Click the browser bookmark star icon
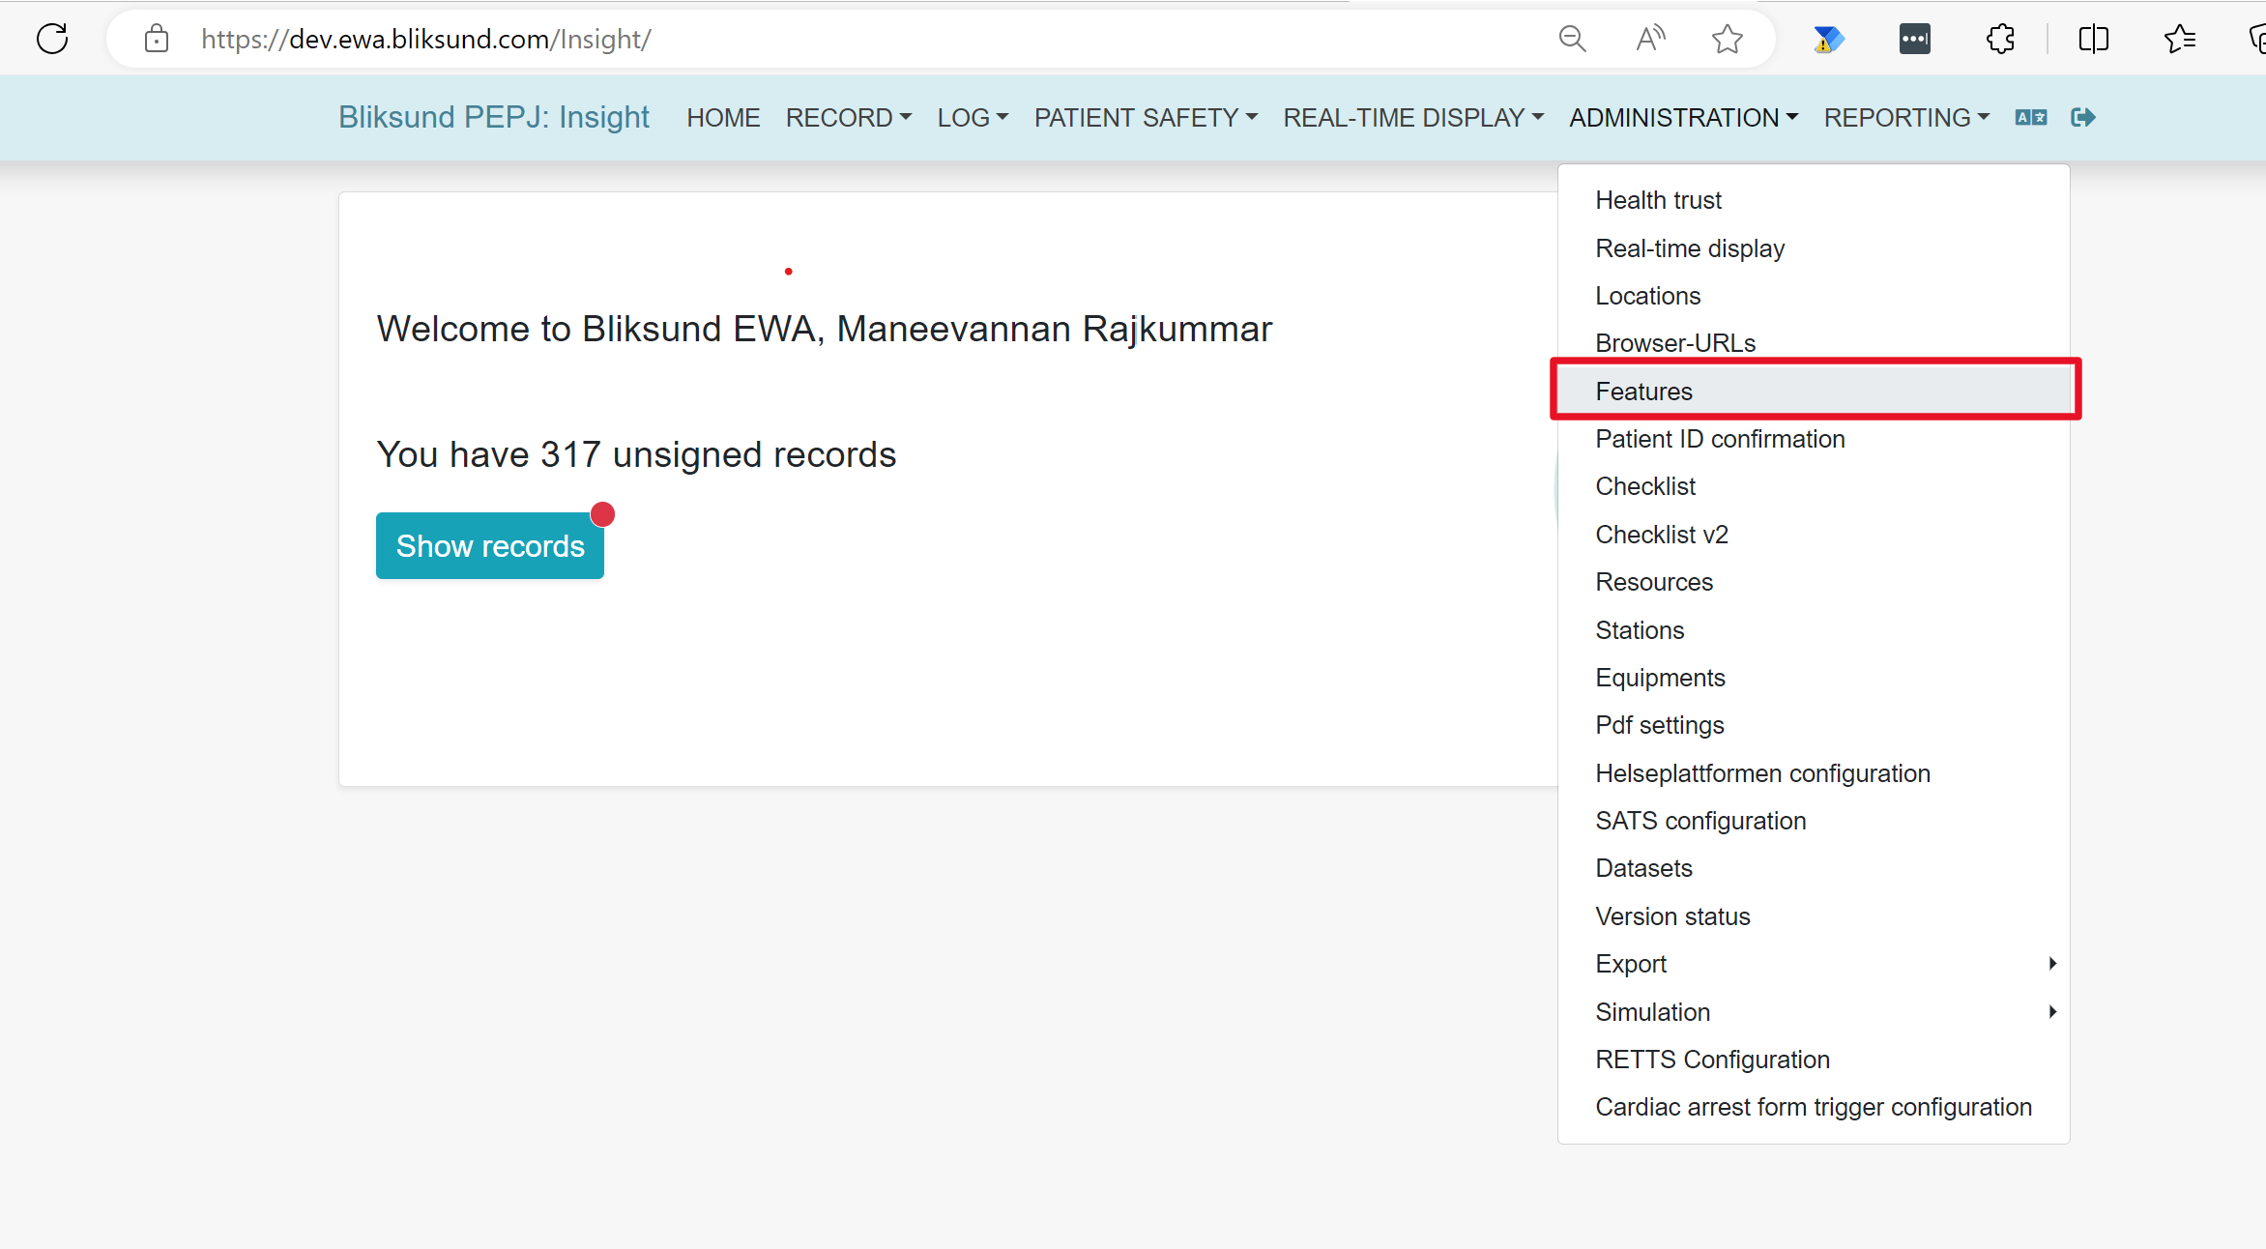 point(1727,39)
